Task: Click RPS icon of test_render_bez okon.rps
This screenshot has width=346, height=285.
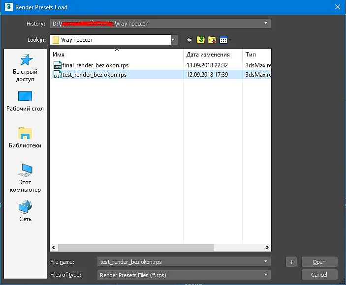Action: [x=58, y=74]
